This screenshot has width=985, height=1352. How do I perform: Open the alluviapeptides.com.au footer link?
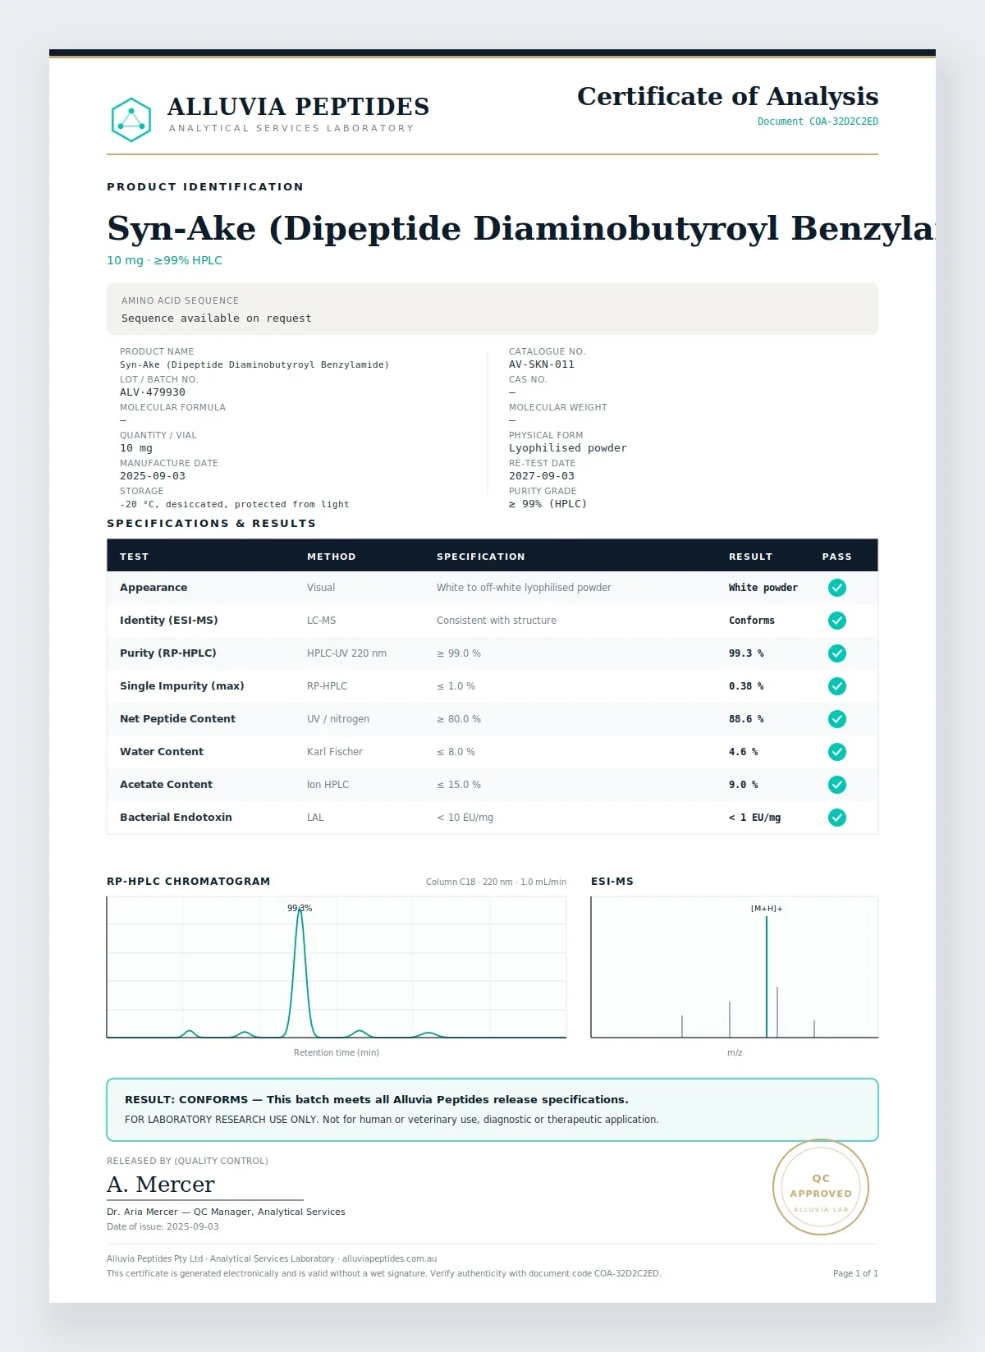tap(390, 1259)
